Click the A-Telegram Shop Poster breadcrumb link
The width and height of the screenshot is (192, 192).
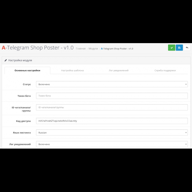117,48
